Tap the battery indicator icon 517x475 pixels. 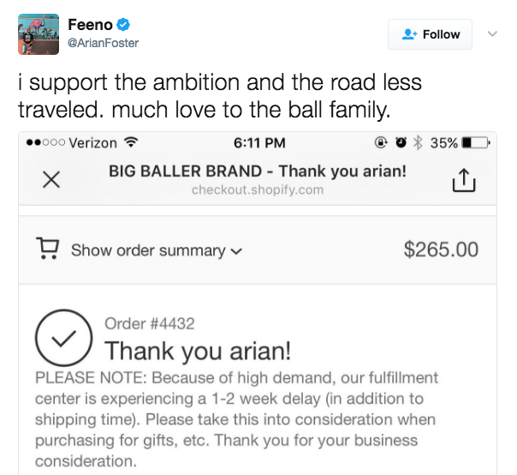(x=475, y=142)
